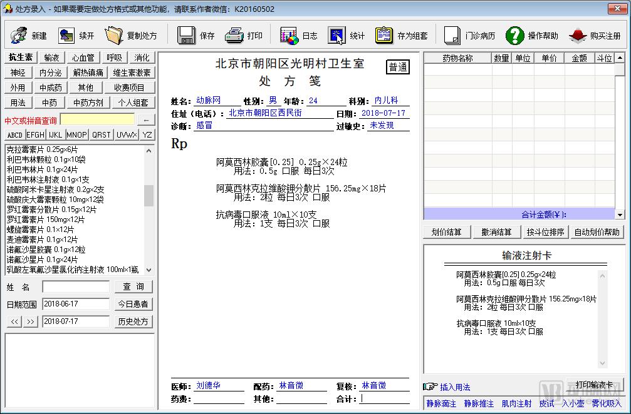Open 操作帮助 help question icon
This screenshot has width=631, height=414.
click(514, 36)
